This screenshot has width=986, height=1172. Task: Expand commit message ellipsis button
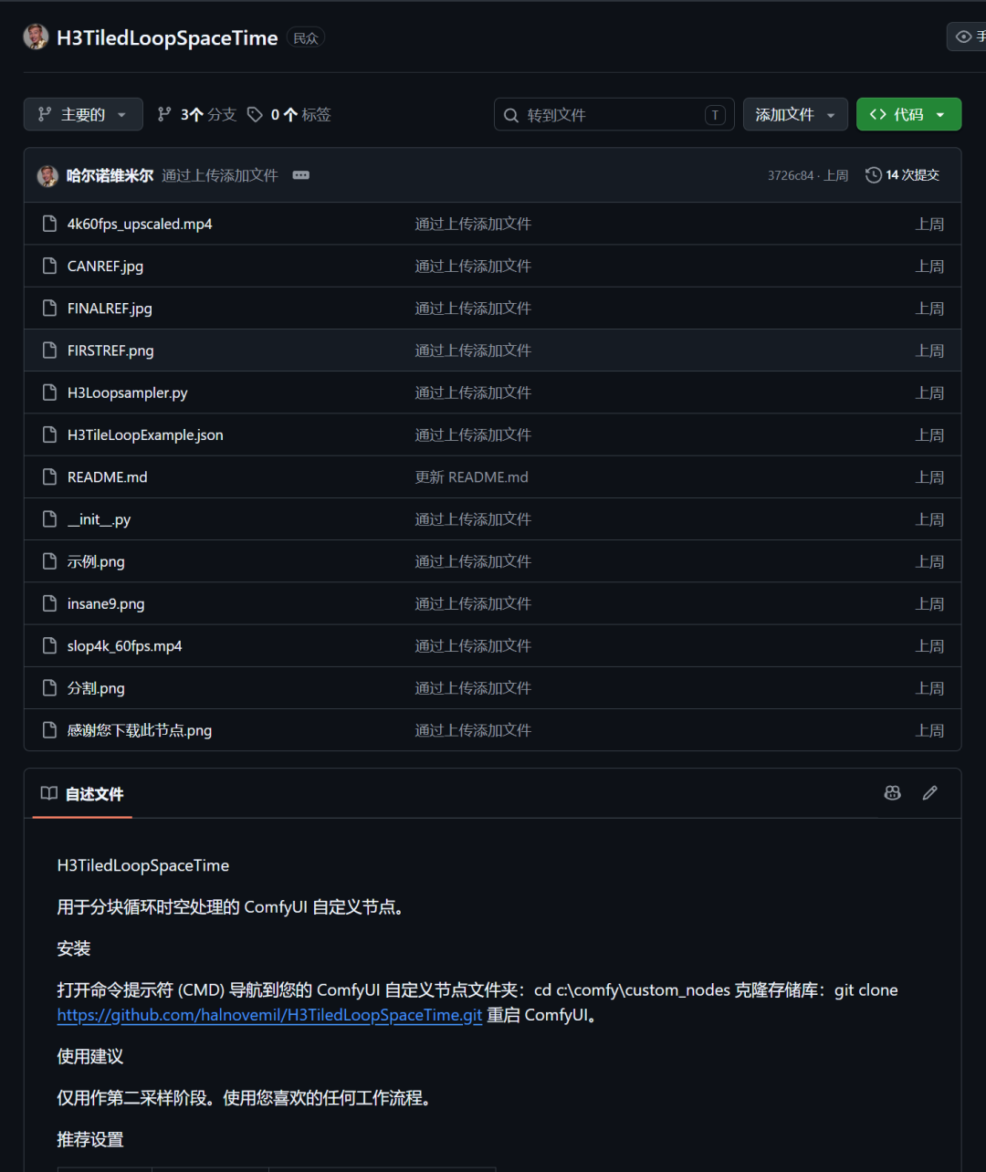300,175
